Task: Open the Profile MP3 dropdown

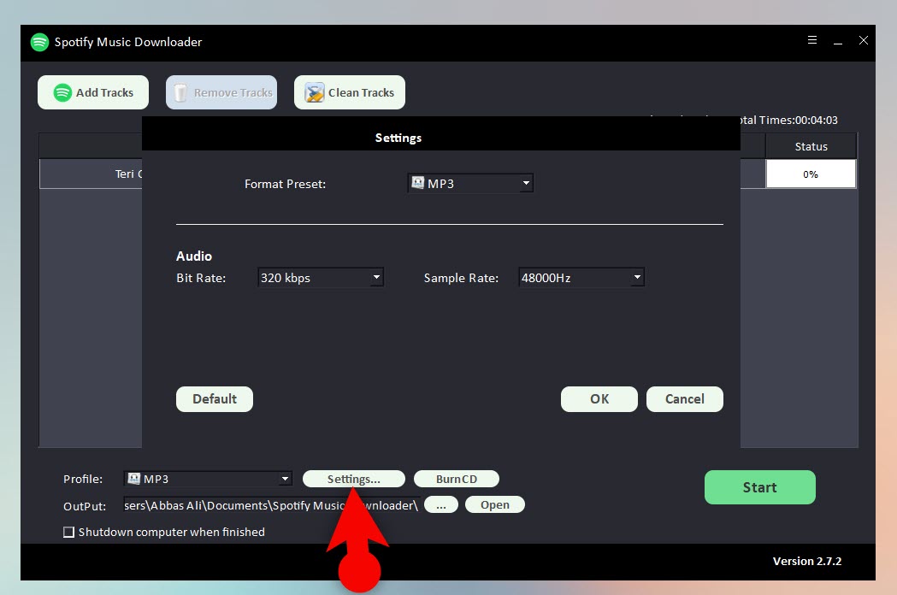Action: tap(209, 479)
